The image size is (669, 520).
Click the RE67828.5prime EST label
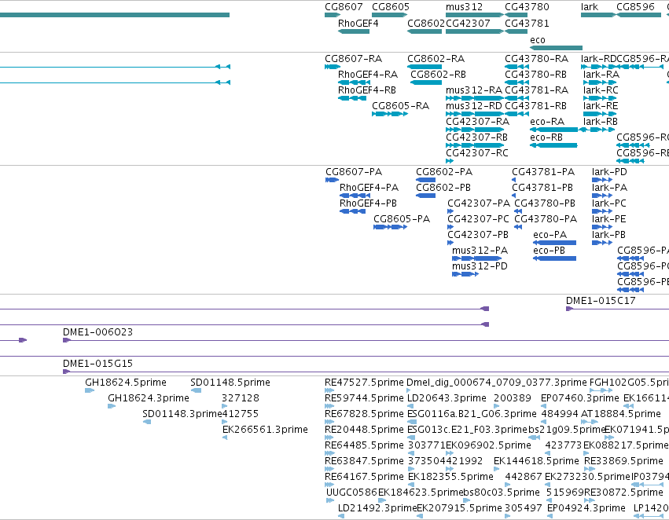coord(364,414)
